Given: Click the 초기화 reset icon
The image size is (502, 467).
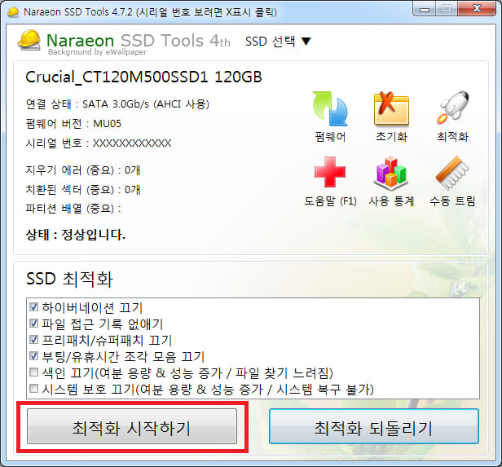Looking at the screenshot, I should pyautogui.click(x=391, y=109).
